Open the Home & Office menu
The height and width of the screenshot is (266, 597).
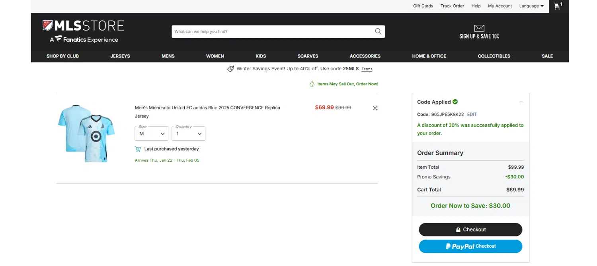pos(429,56)
